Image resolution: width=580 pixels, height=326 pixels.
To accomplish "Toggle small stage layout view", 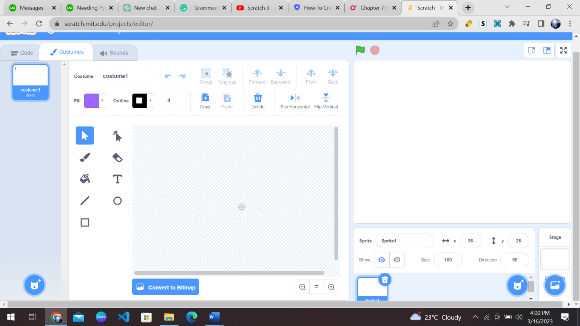I will tap(531, 50).
